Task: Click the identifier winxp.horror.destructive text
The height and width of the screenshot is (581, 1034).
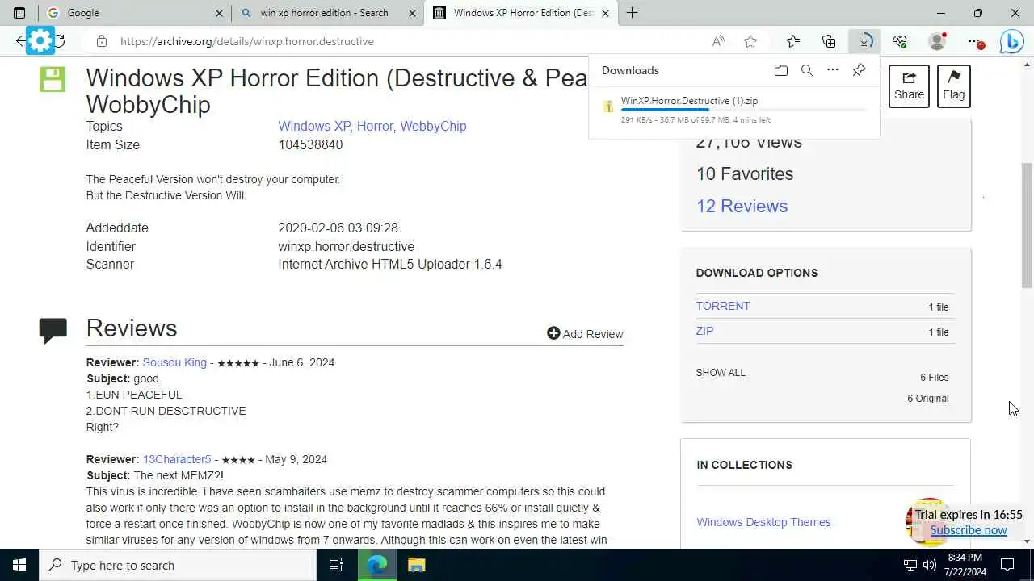Action: 346,246
